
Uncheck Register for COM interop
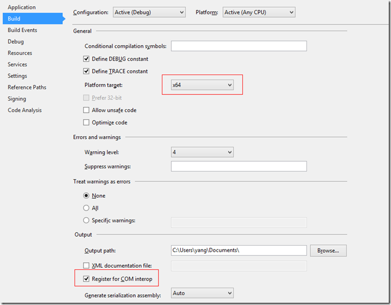pyautogui.click(x=86, y=279)
